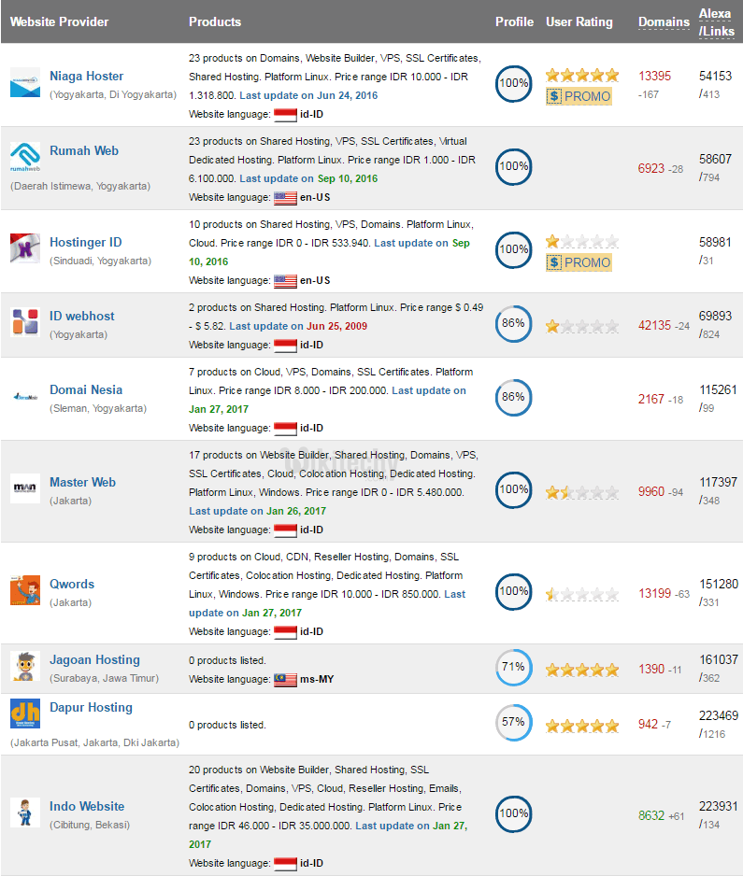The height and width of the screenshot is (876, 743).
Task: Click the Jagoan Hosting mascot icon
Action: (x=25, y=666)
